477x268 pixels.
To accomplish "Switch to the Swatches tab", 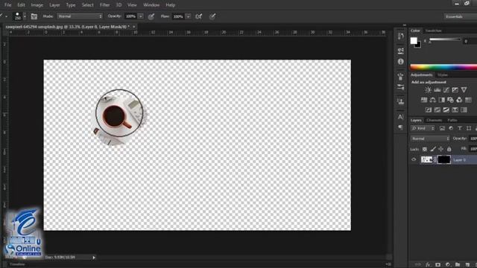I will pyautogui.click(x=433, y=31).
